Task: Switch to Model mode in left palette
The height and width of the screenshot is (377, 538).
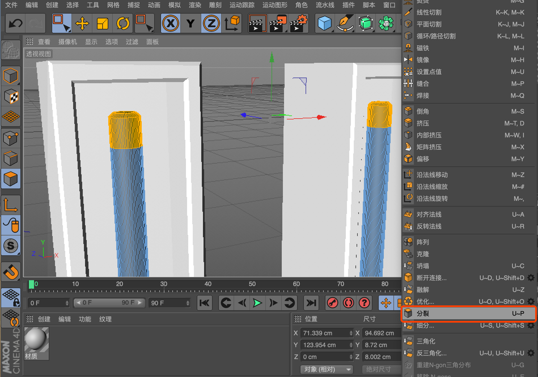Action: pos(11,76)
